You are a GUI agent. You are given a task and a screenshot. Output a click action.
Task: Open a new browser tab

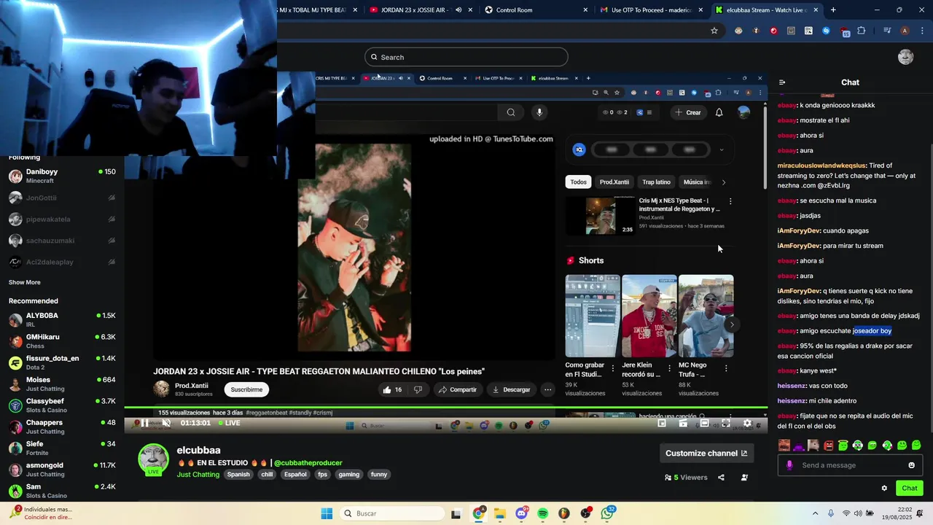click(x=833, y=10)
